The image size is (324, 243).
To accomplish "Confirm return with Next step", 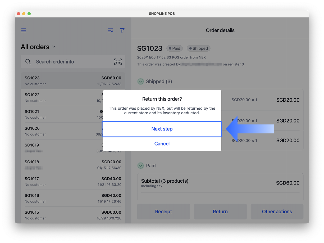I will click(162, 129).
